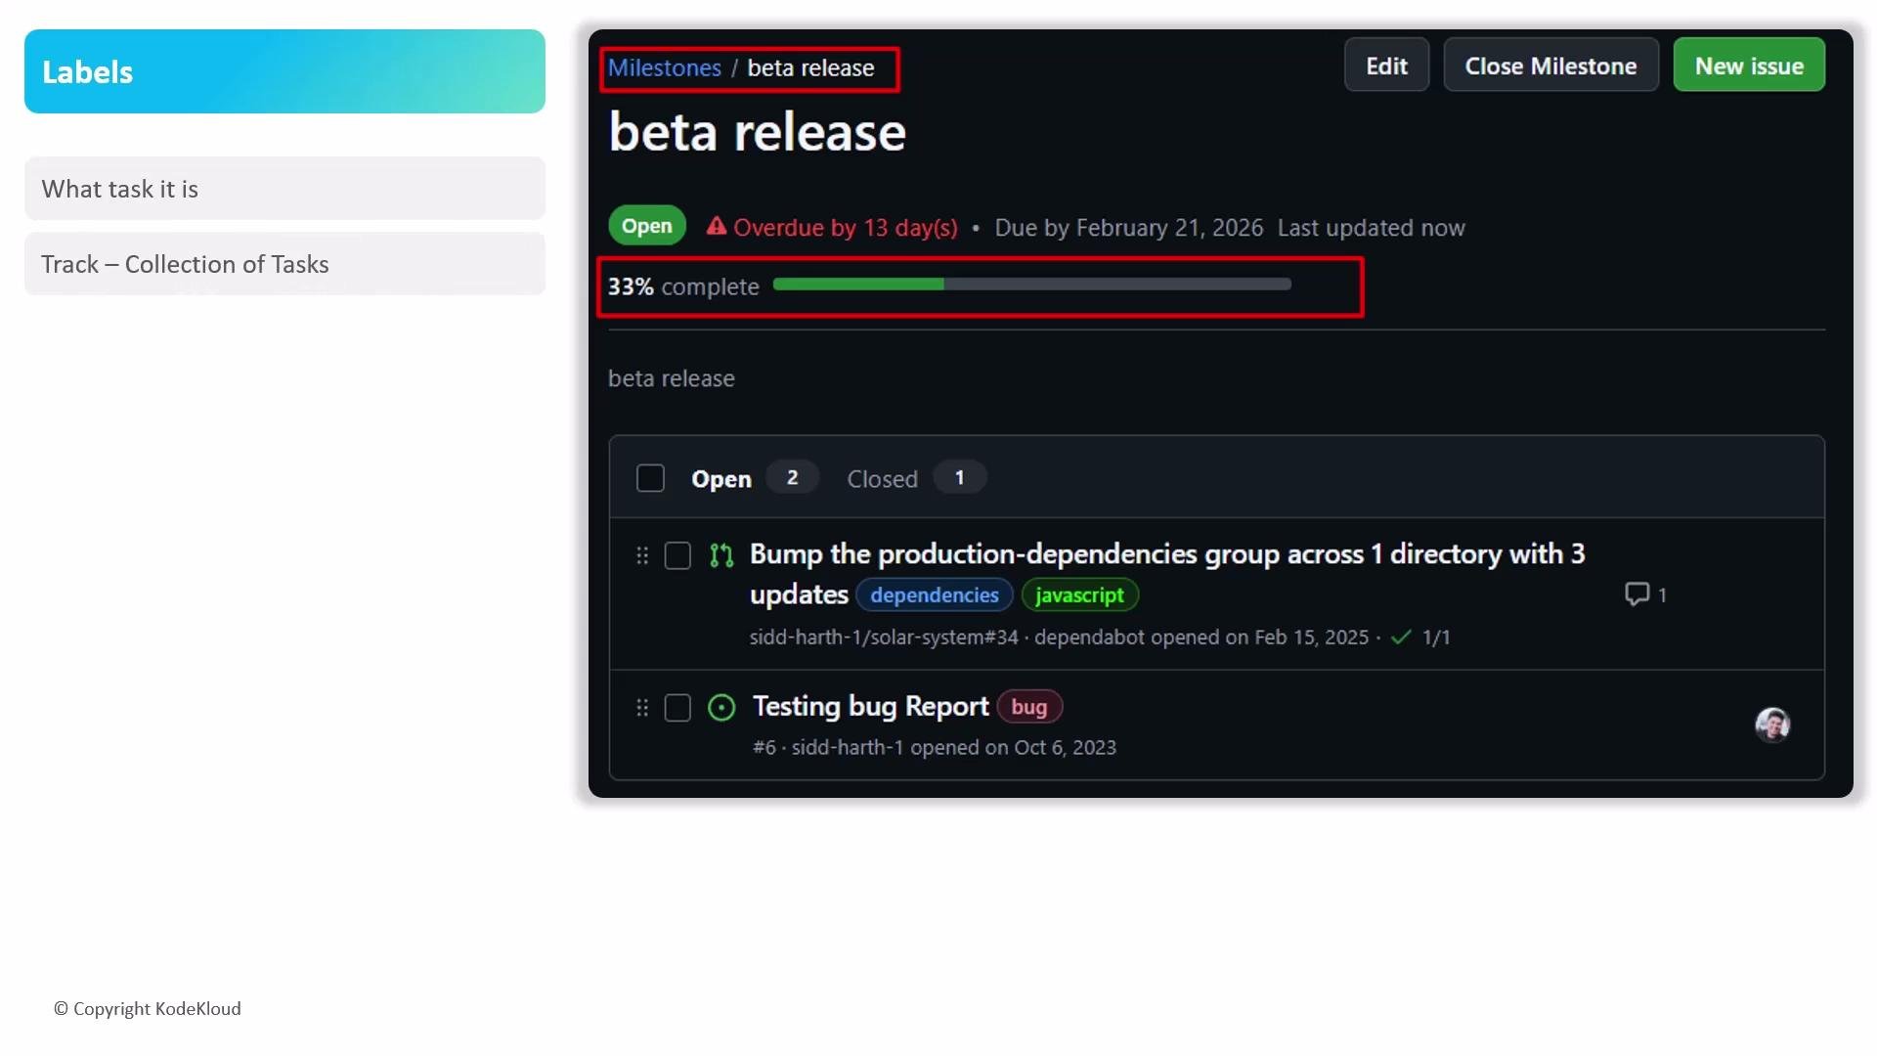Screen dimensions: 1877x1056
Task: Open the assignee avatar on Testing bug Report
Action: click(x=1772, y=725)
